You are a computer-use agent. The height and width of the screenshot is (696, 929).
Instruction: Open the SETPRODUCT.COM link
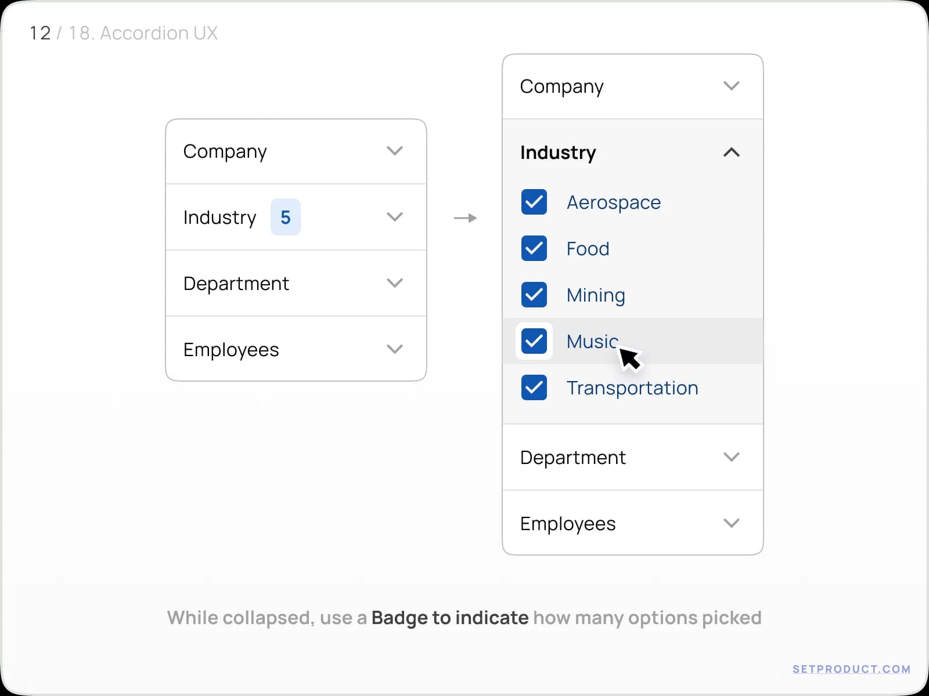[851, 669]
